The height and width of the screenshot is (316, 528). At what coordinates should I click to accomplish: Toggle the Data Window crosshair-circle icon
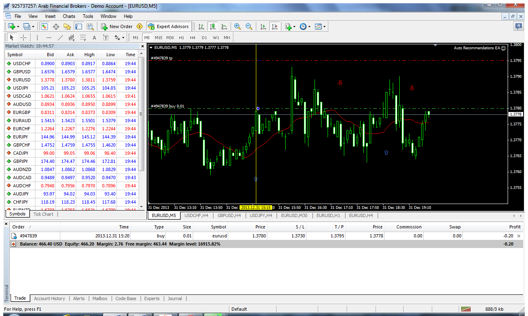click(56, 26)
